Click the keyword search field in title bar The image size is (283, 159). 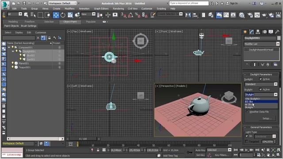tap(189, 3)
